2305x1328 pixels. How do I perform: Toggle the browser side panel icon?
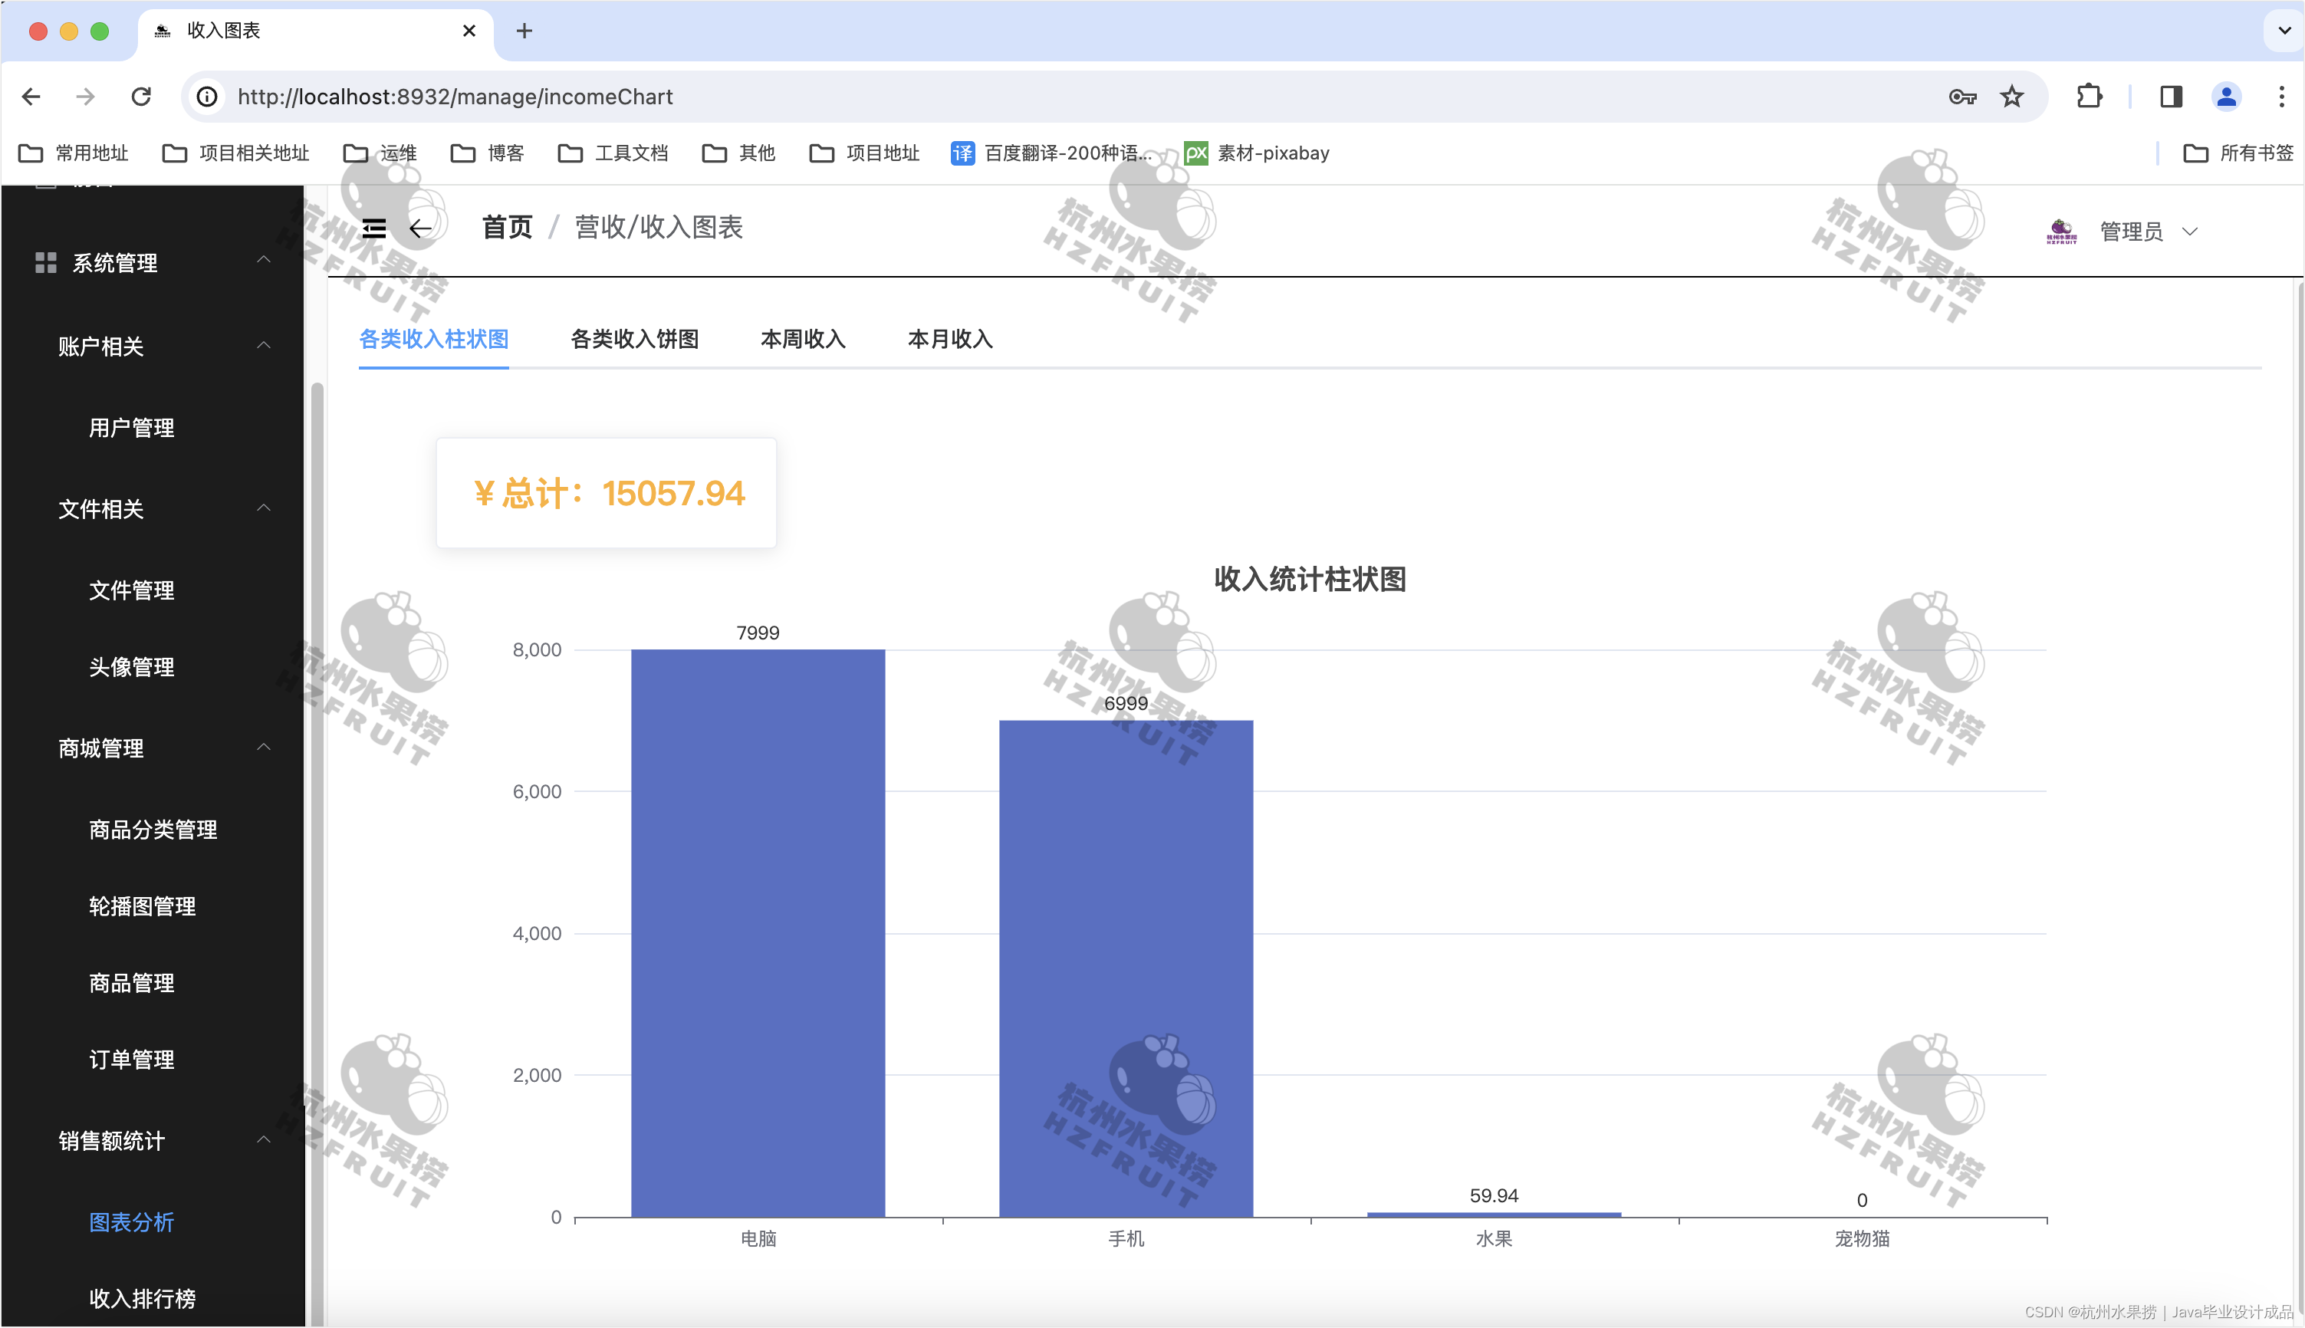click(2171, 97)
